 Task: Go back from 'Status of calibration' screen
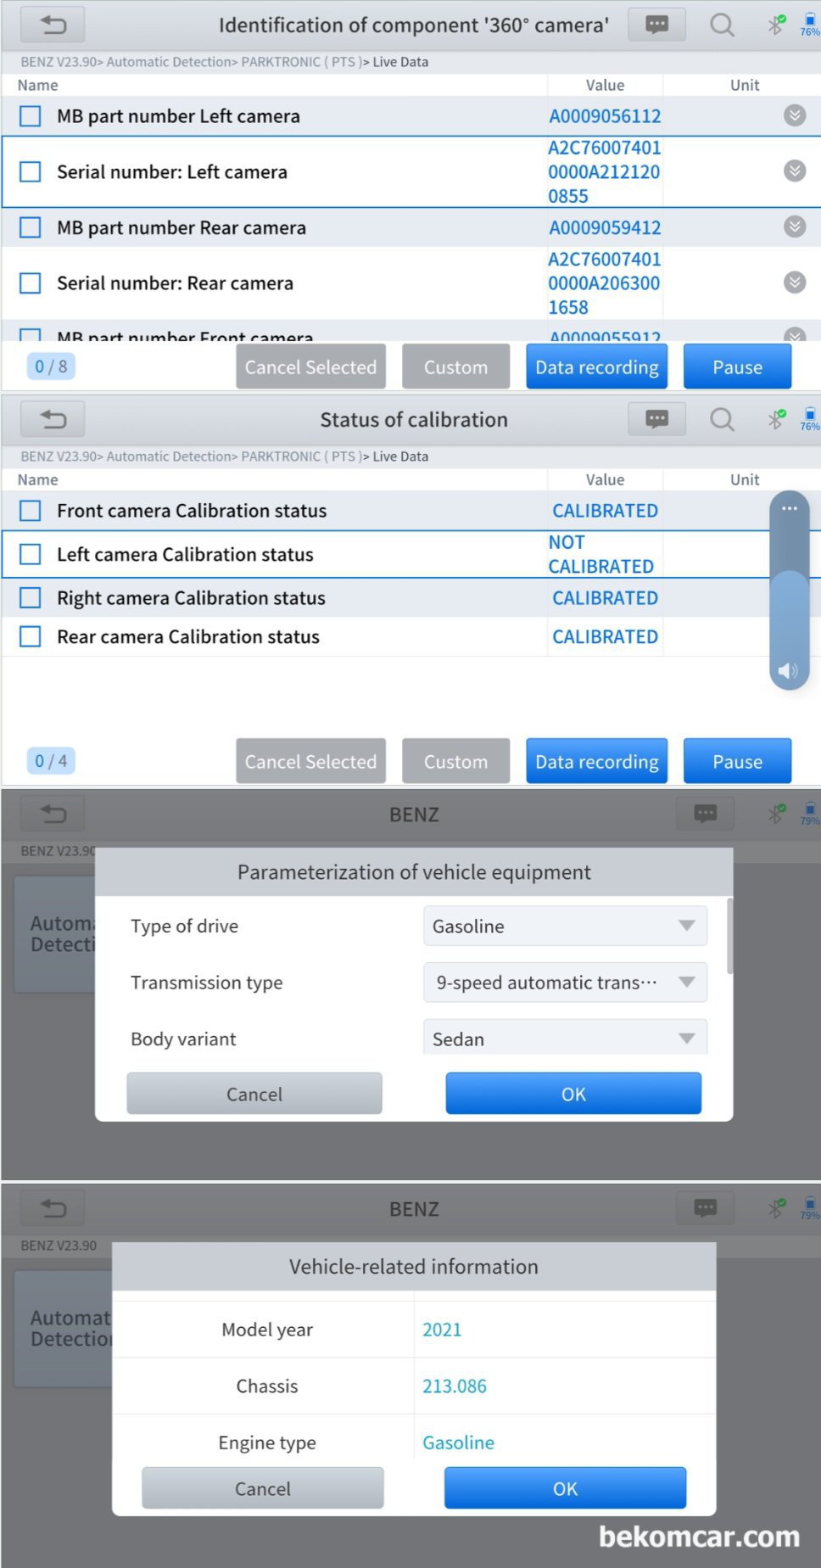(x=53, y=419)
